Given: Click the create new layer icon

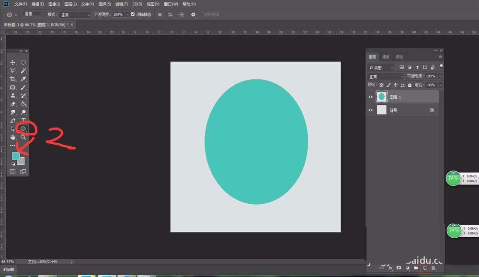Looking at the screenshot, I should click(x=424, y=268).
